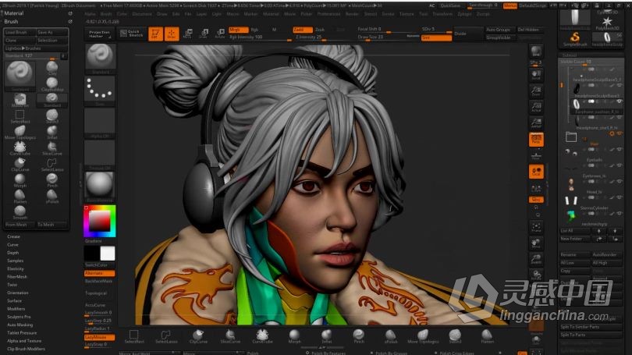The width and height of the screenshot is (632, 355).
Task: Toggle Perspective (Persp) view
Action: 536,140
